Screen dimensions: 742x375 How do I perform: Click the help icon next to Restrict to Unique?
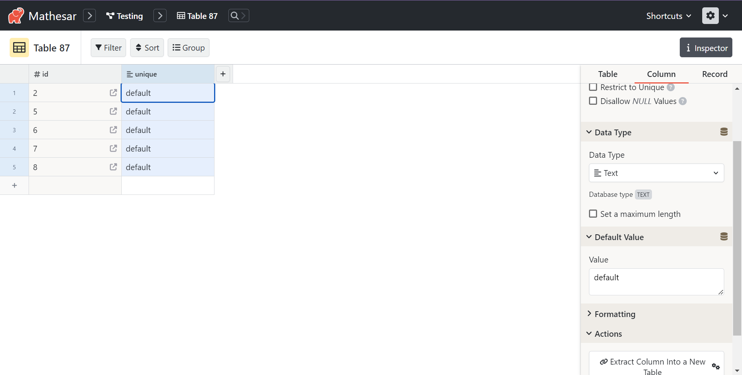[671, 87]
